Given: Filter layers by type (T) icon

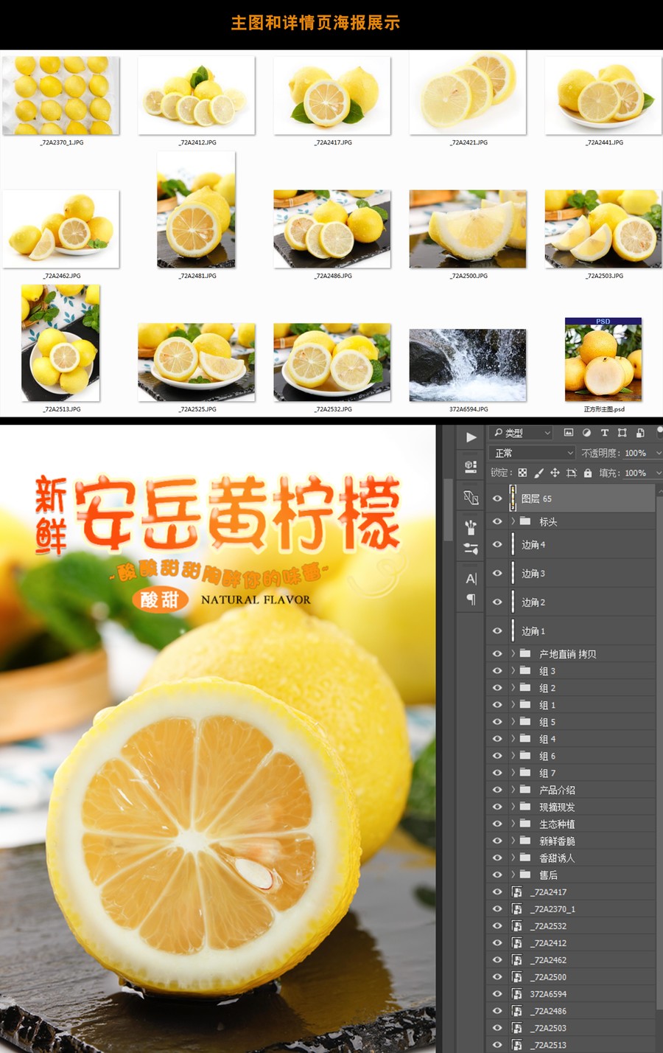Looking at the screenshot, I should 604,433.
